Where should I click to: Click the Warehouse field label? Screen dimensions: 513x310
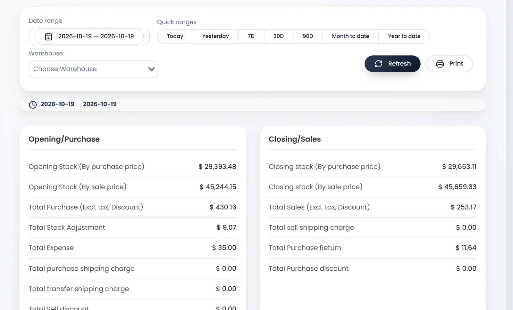[x=46, y=53]
